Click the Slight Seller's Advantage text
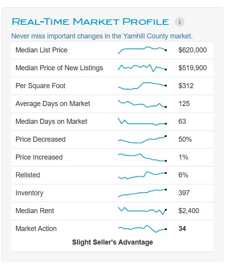The height and width of the screenshot is (269, 226). pos(112,242)
